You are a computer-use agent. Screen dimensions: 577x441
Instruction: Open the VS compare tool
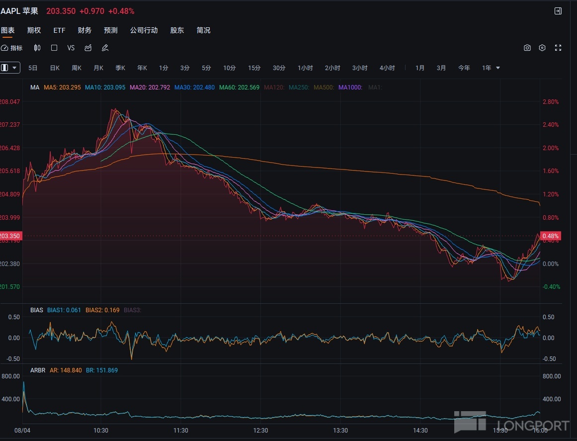coord(71,48)
